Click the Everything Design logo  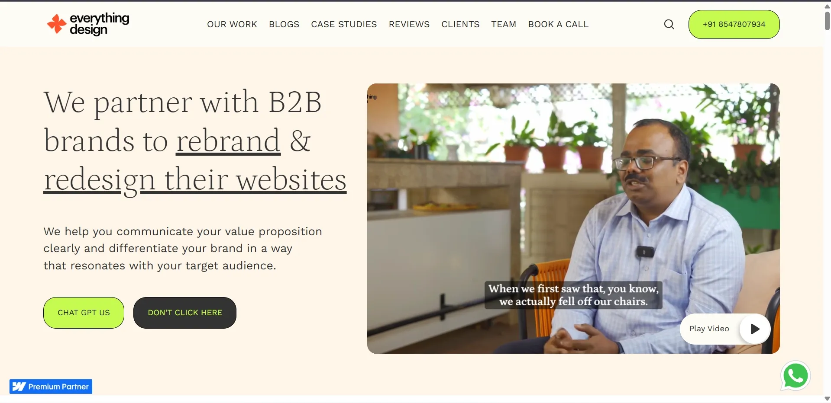point(88,24)
